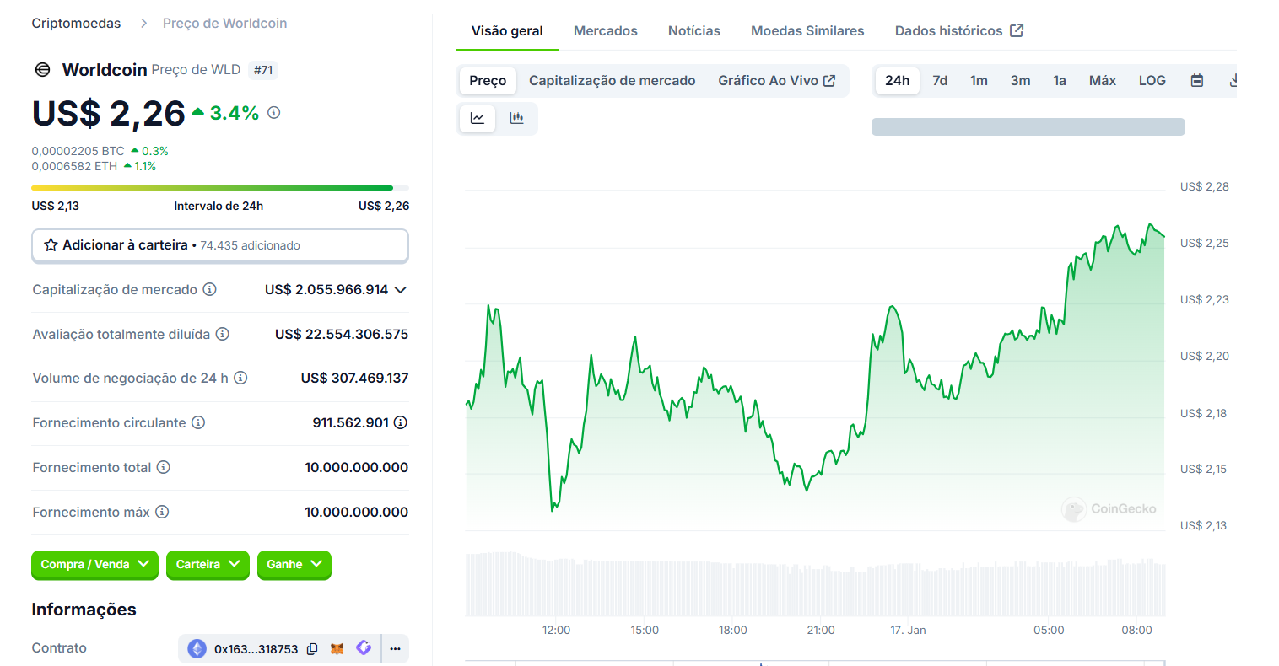Open the Compra / Venda dropdown
The width and height of the screenshot is (1279, 666).
(x=95, y=565)
